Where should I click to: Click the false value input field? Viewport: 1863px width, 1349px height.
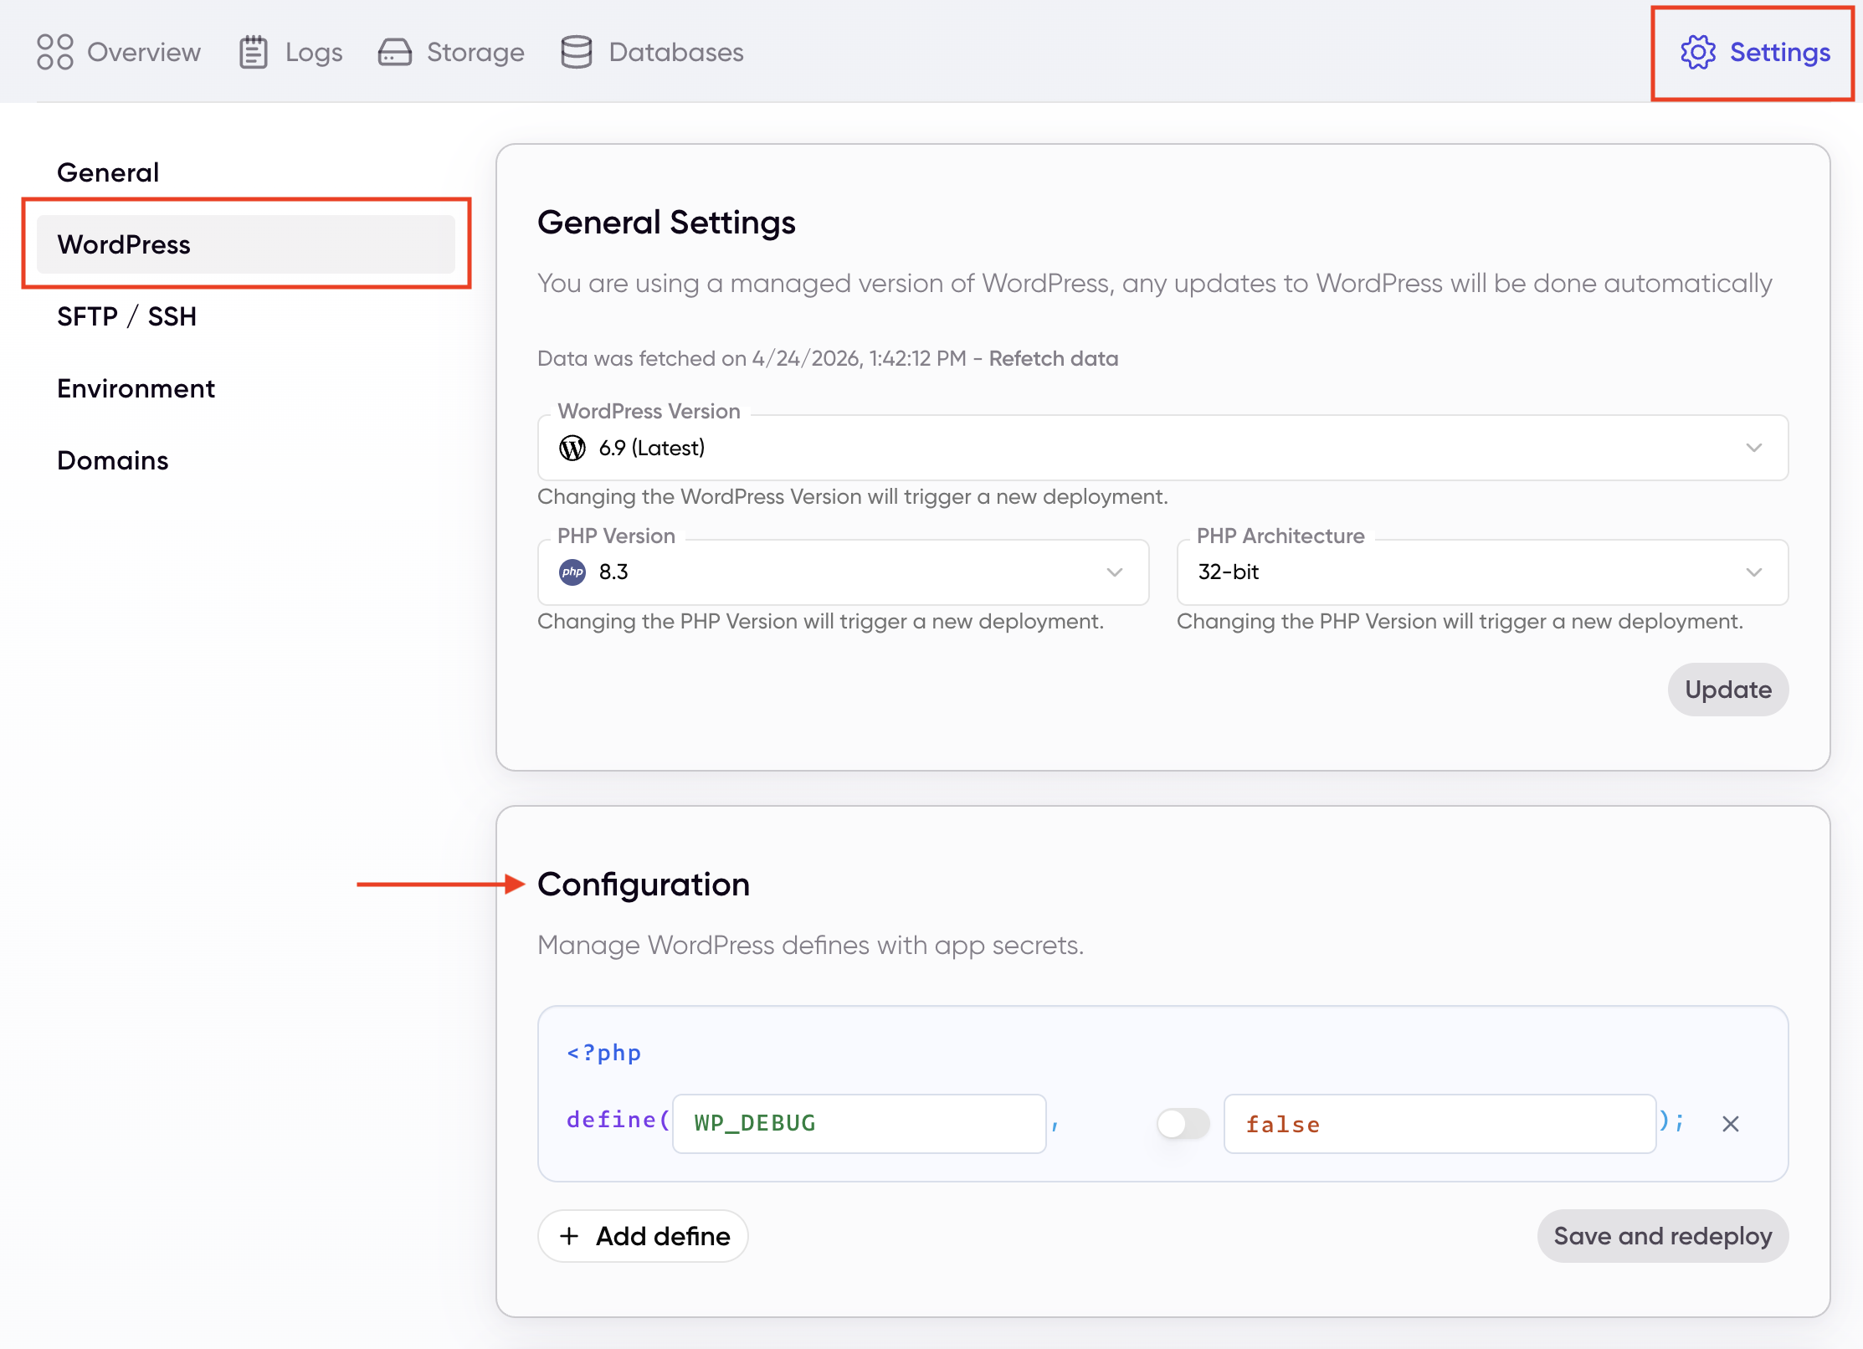pyautogui.click(x=1440, y=1124)
